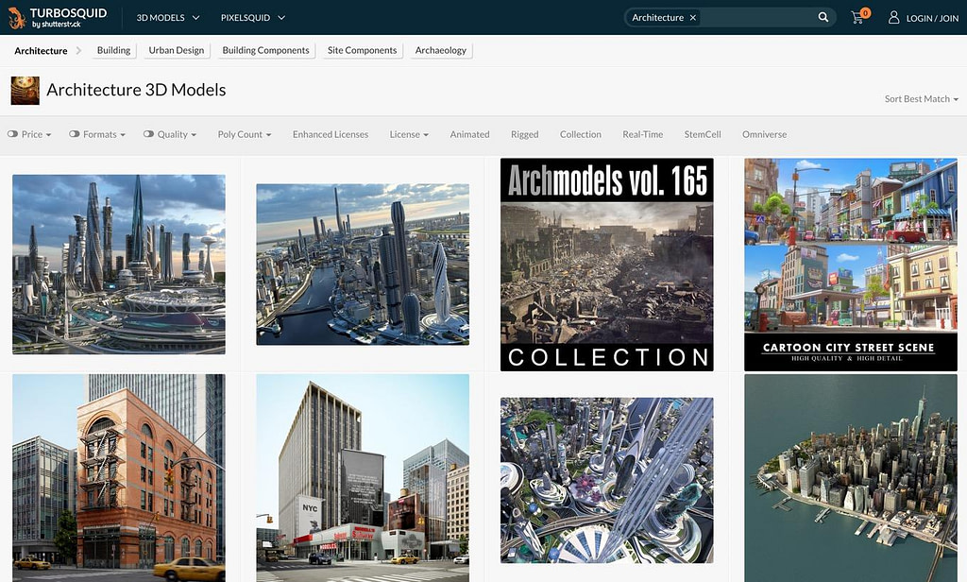Click inside the search input field
967x582 pixels.
coord(755,18)
